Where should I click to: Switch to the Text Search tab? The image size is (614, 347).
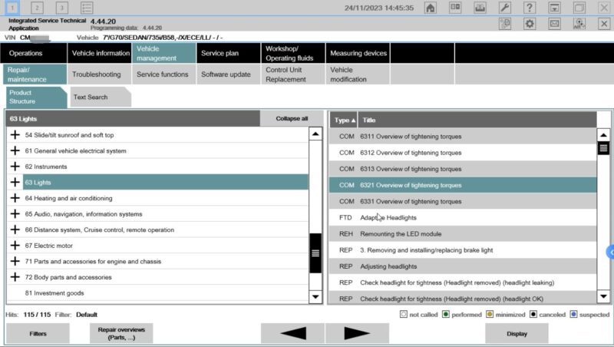(101, 97)
